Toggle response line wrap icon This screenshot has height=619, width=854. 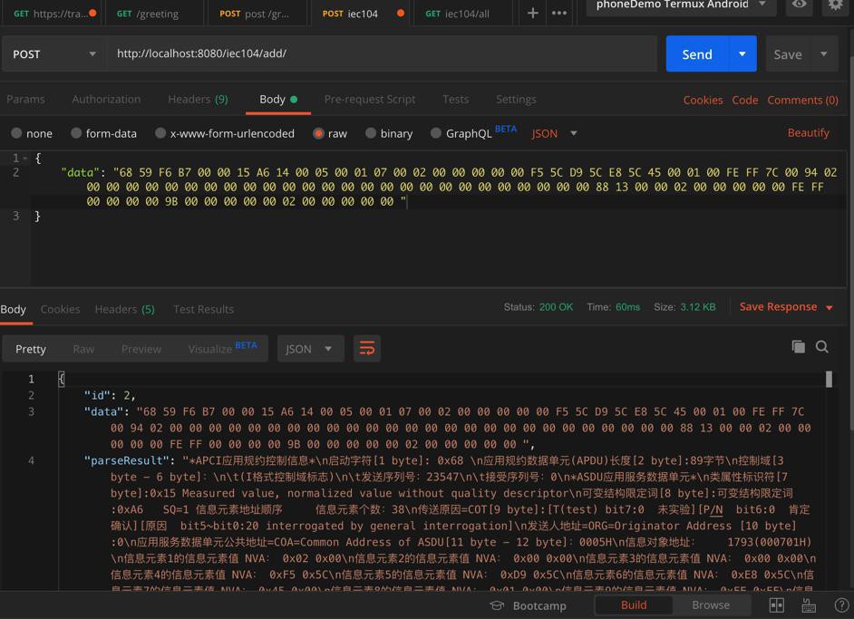coord(366,348)
